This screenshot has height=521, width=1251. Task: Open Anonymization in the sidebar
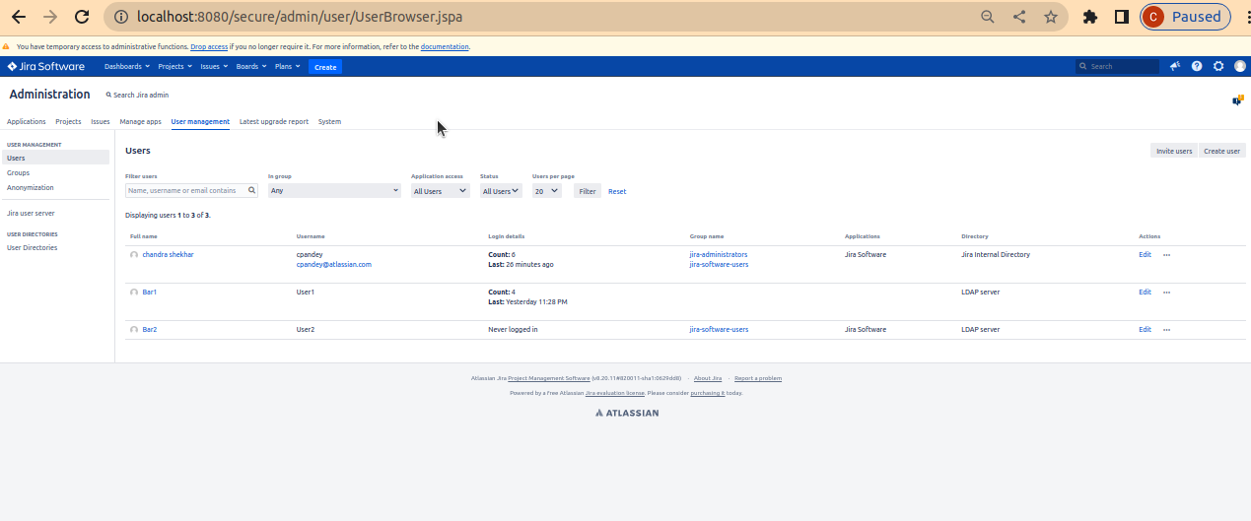[31, 187]
